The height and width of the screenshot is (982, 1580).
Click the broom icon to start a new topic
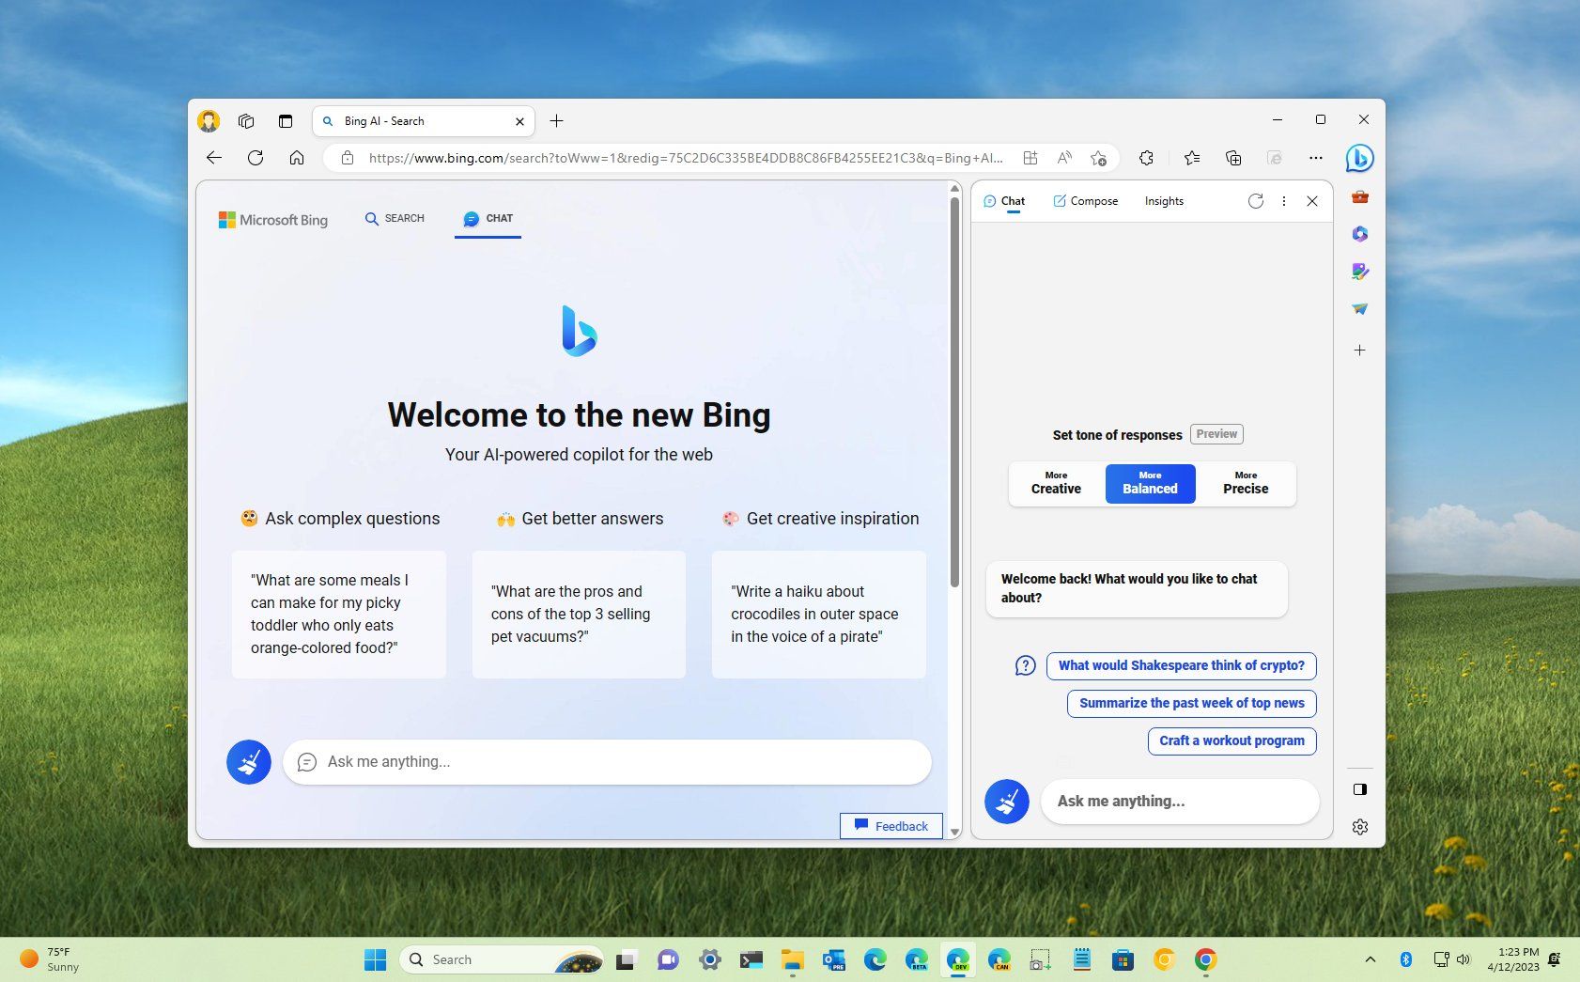(248, 761)
